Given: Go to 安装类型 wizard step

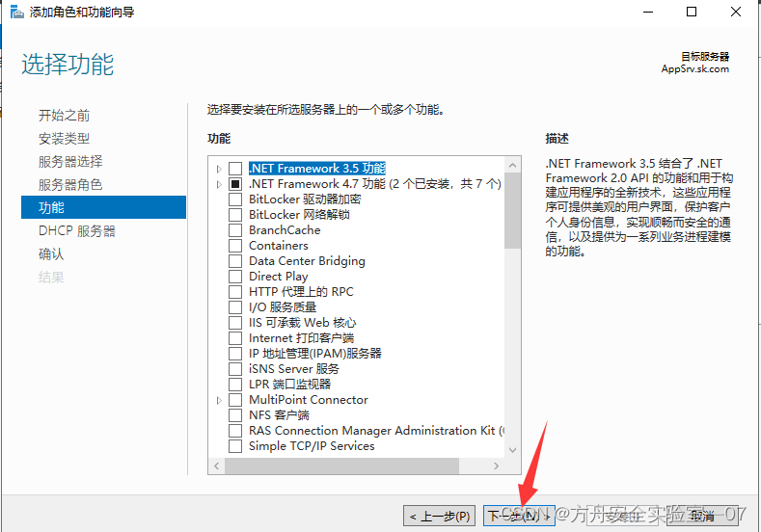Looking at the screenshot, I should point(64,139).
